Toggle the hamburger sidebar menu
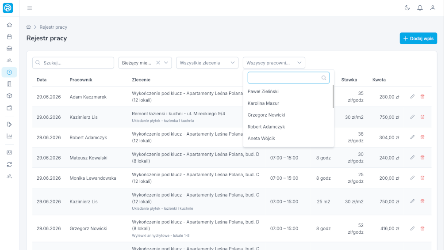The height and width of the screenshot is (250, 445). [x=30, y=8]
